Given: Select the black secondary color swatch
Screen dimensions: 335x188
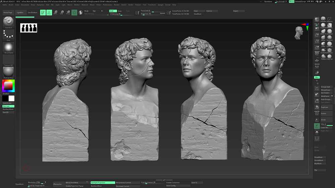Looking at the screenshot, I should pos(5,98).
